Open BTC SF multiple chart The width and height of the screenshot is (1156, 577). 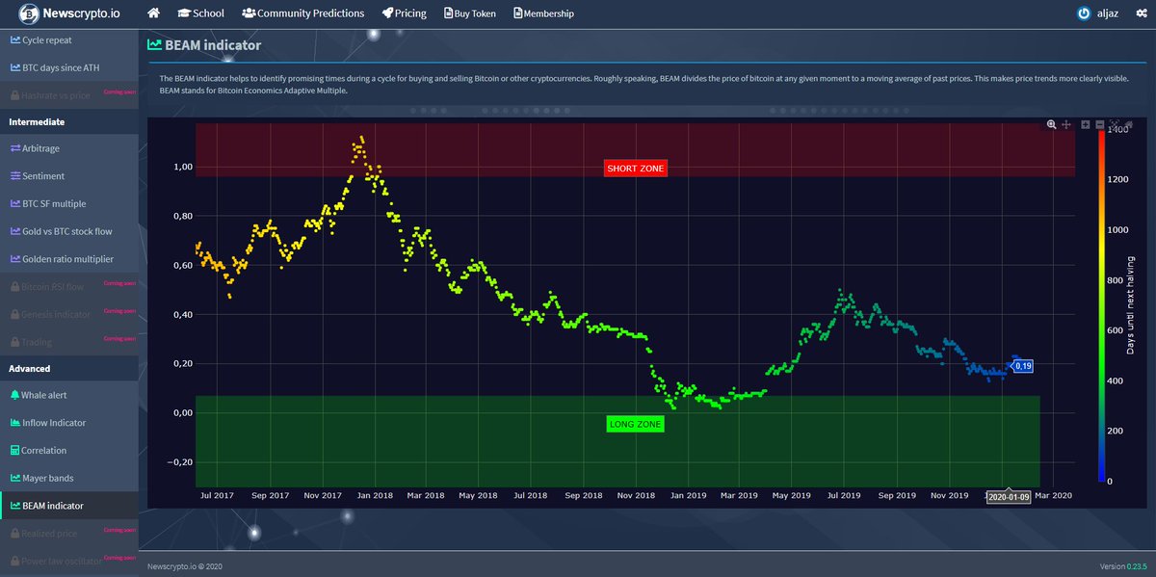tap(69, 204)
